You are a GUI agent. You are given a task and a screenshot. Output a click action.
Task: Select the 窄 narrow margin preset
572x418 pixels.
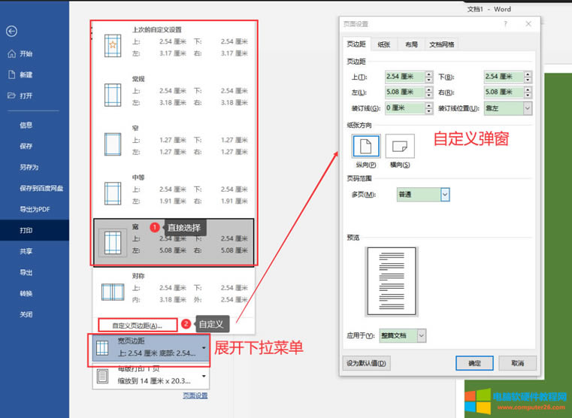pos(112,143)
